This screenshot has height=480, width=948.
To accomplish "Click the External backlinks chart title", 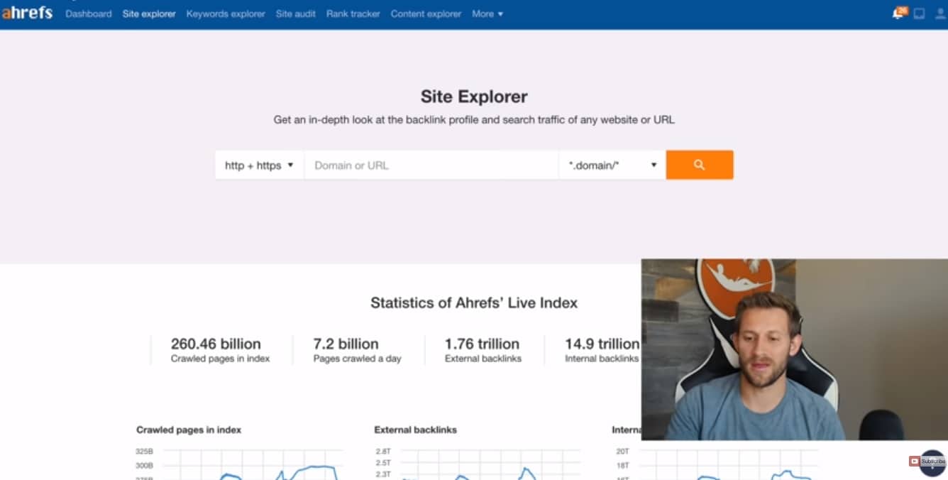I will click(x=415, y=430).
